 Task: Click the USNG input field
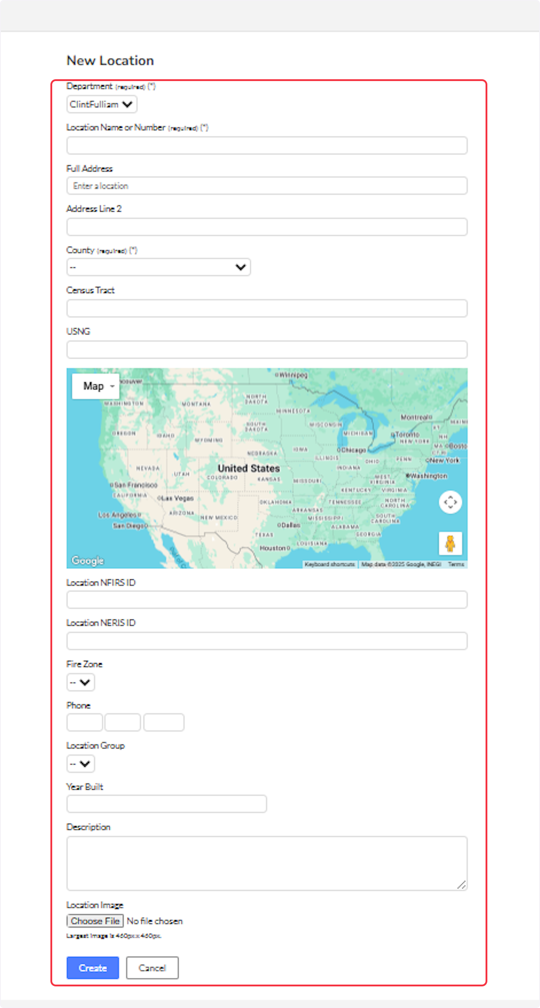coord(267,350)
